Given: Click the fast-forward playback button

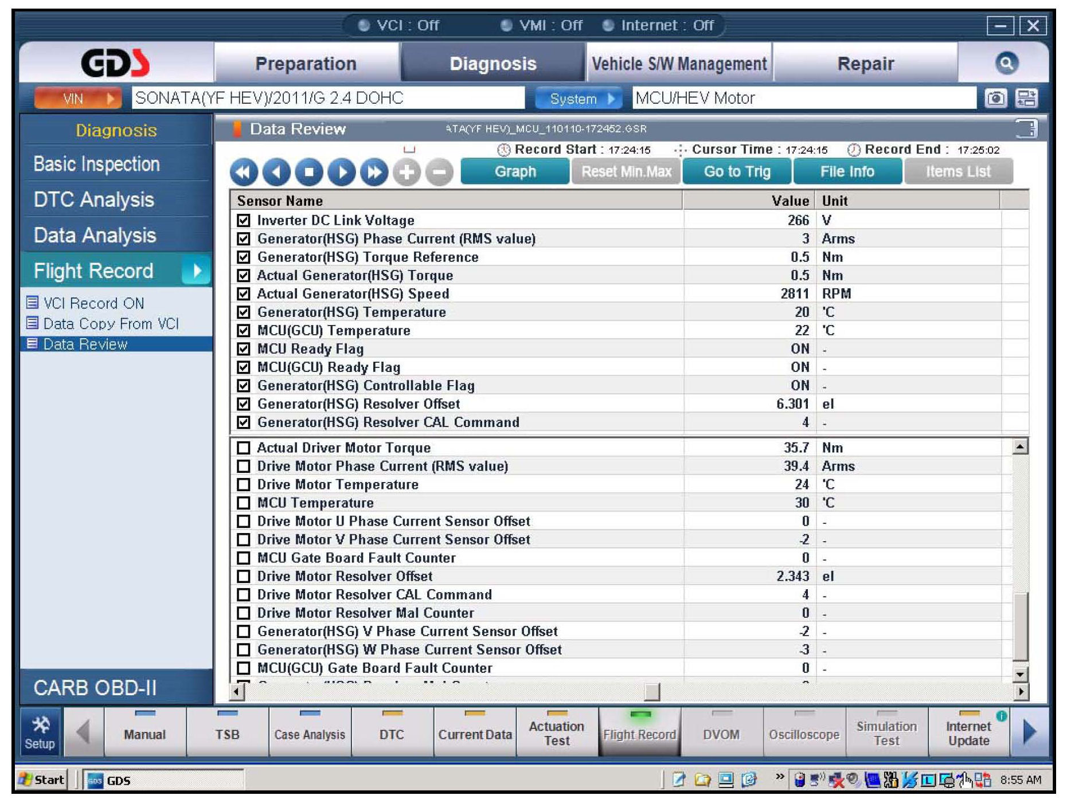Looking at the screenshot, I should [374, 172].
